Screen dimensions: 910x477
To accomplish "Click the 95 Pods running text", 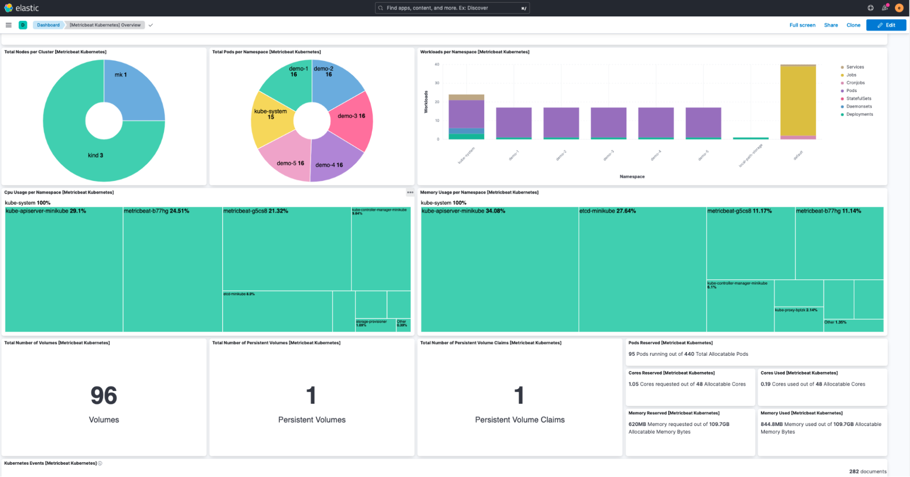I will click(688, 354).
